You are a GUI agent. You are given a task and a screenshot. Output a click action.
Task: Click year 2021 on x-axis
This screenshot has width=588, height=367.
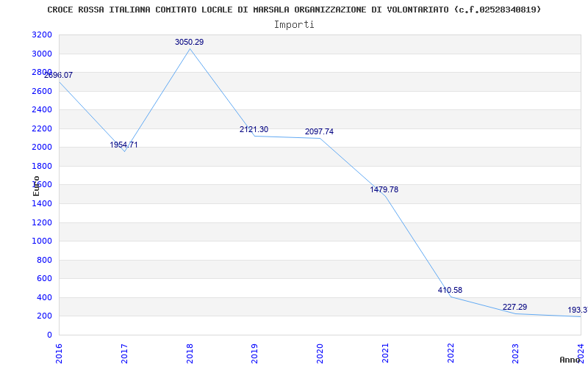(x=385, y=354)
